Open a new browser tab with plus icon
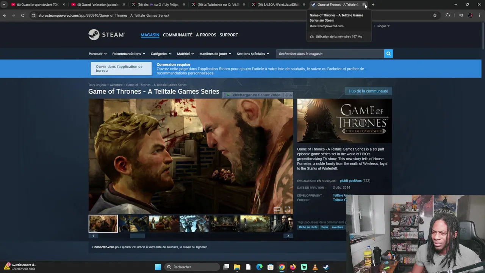485x273 pixels. [x=373, y=5]
